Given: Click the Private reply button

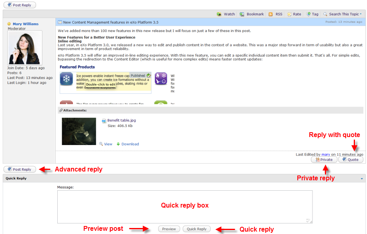Looking at the screenshot, I should [324, 159].
